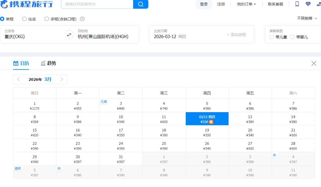Image resolution: width=321 pixels, height=187 pixels.
Task: Switch to the 趋势 trend tab
Action: pos(48,63)
